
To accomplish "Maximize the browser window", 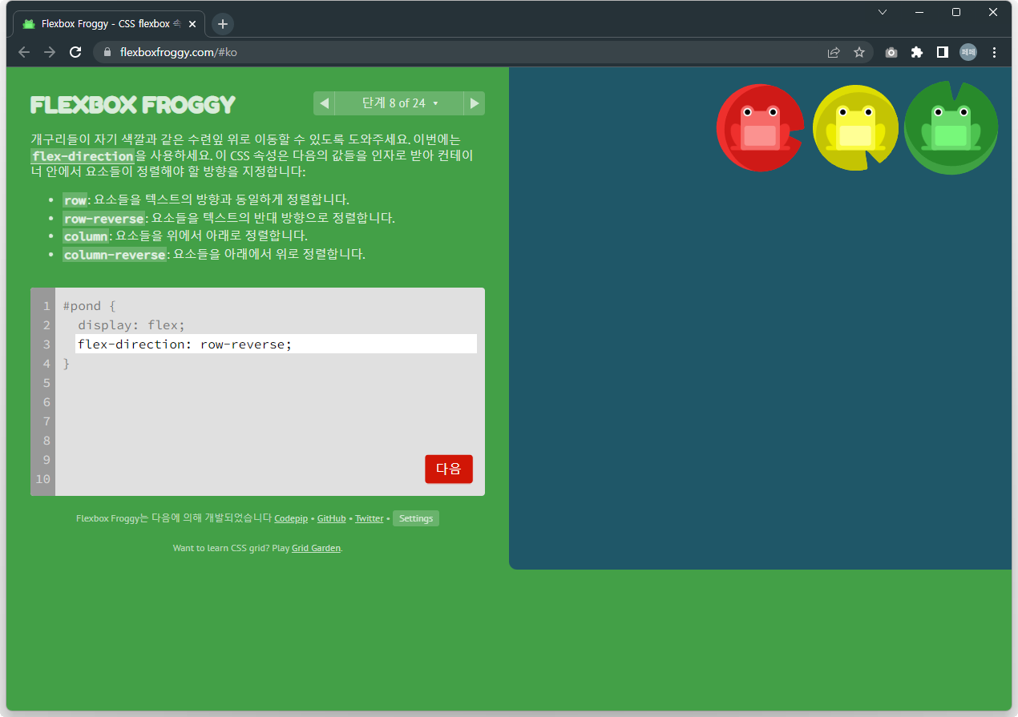I will [x=956, y=12].
